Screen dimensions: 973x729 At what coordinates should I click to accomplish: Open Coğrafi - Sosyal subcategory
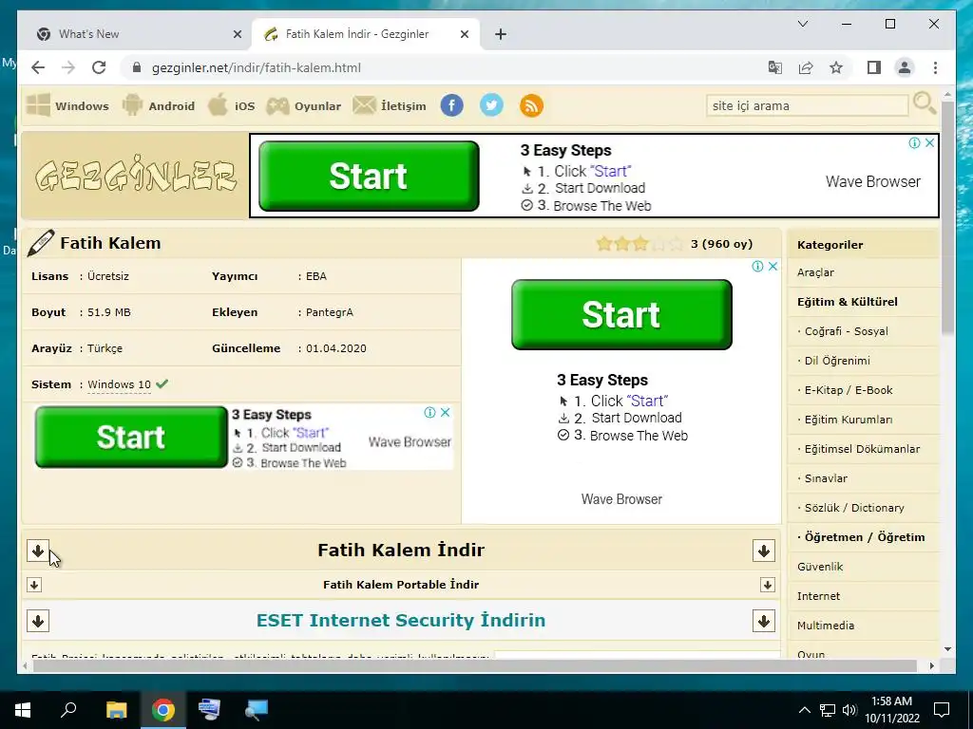click(x=846, y=331)
